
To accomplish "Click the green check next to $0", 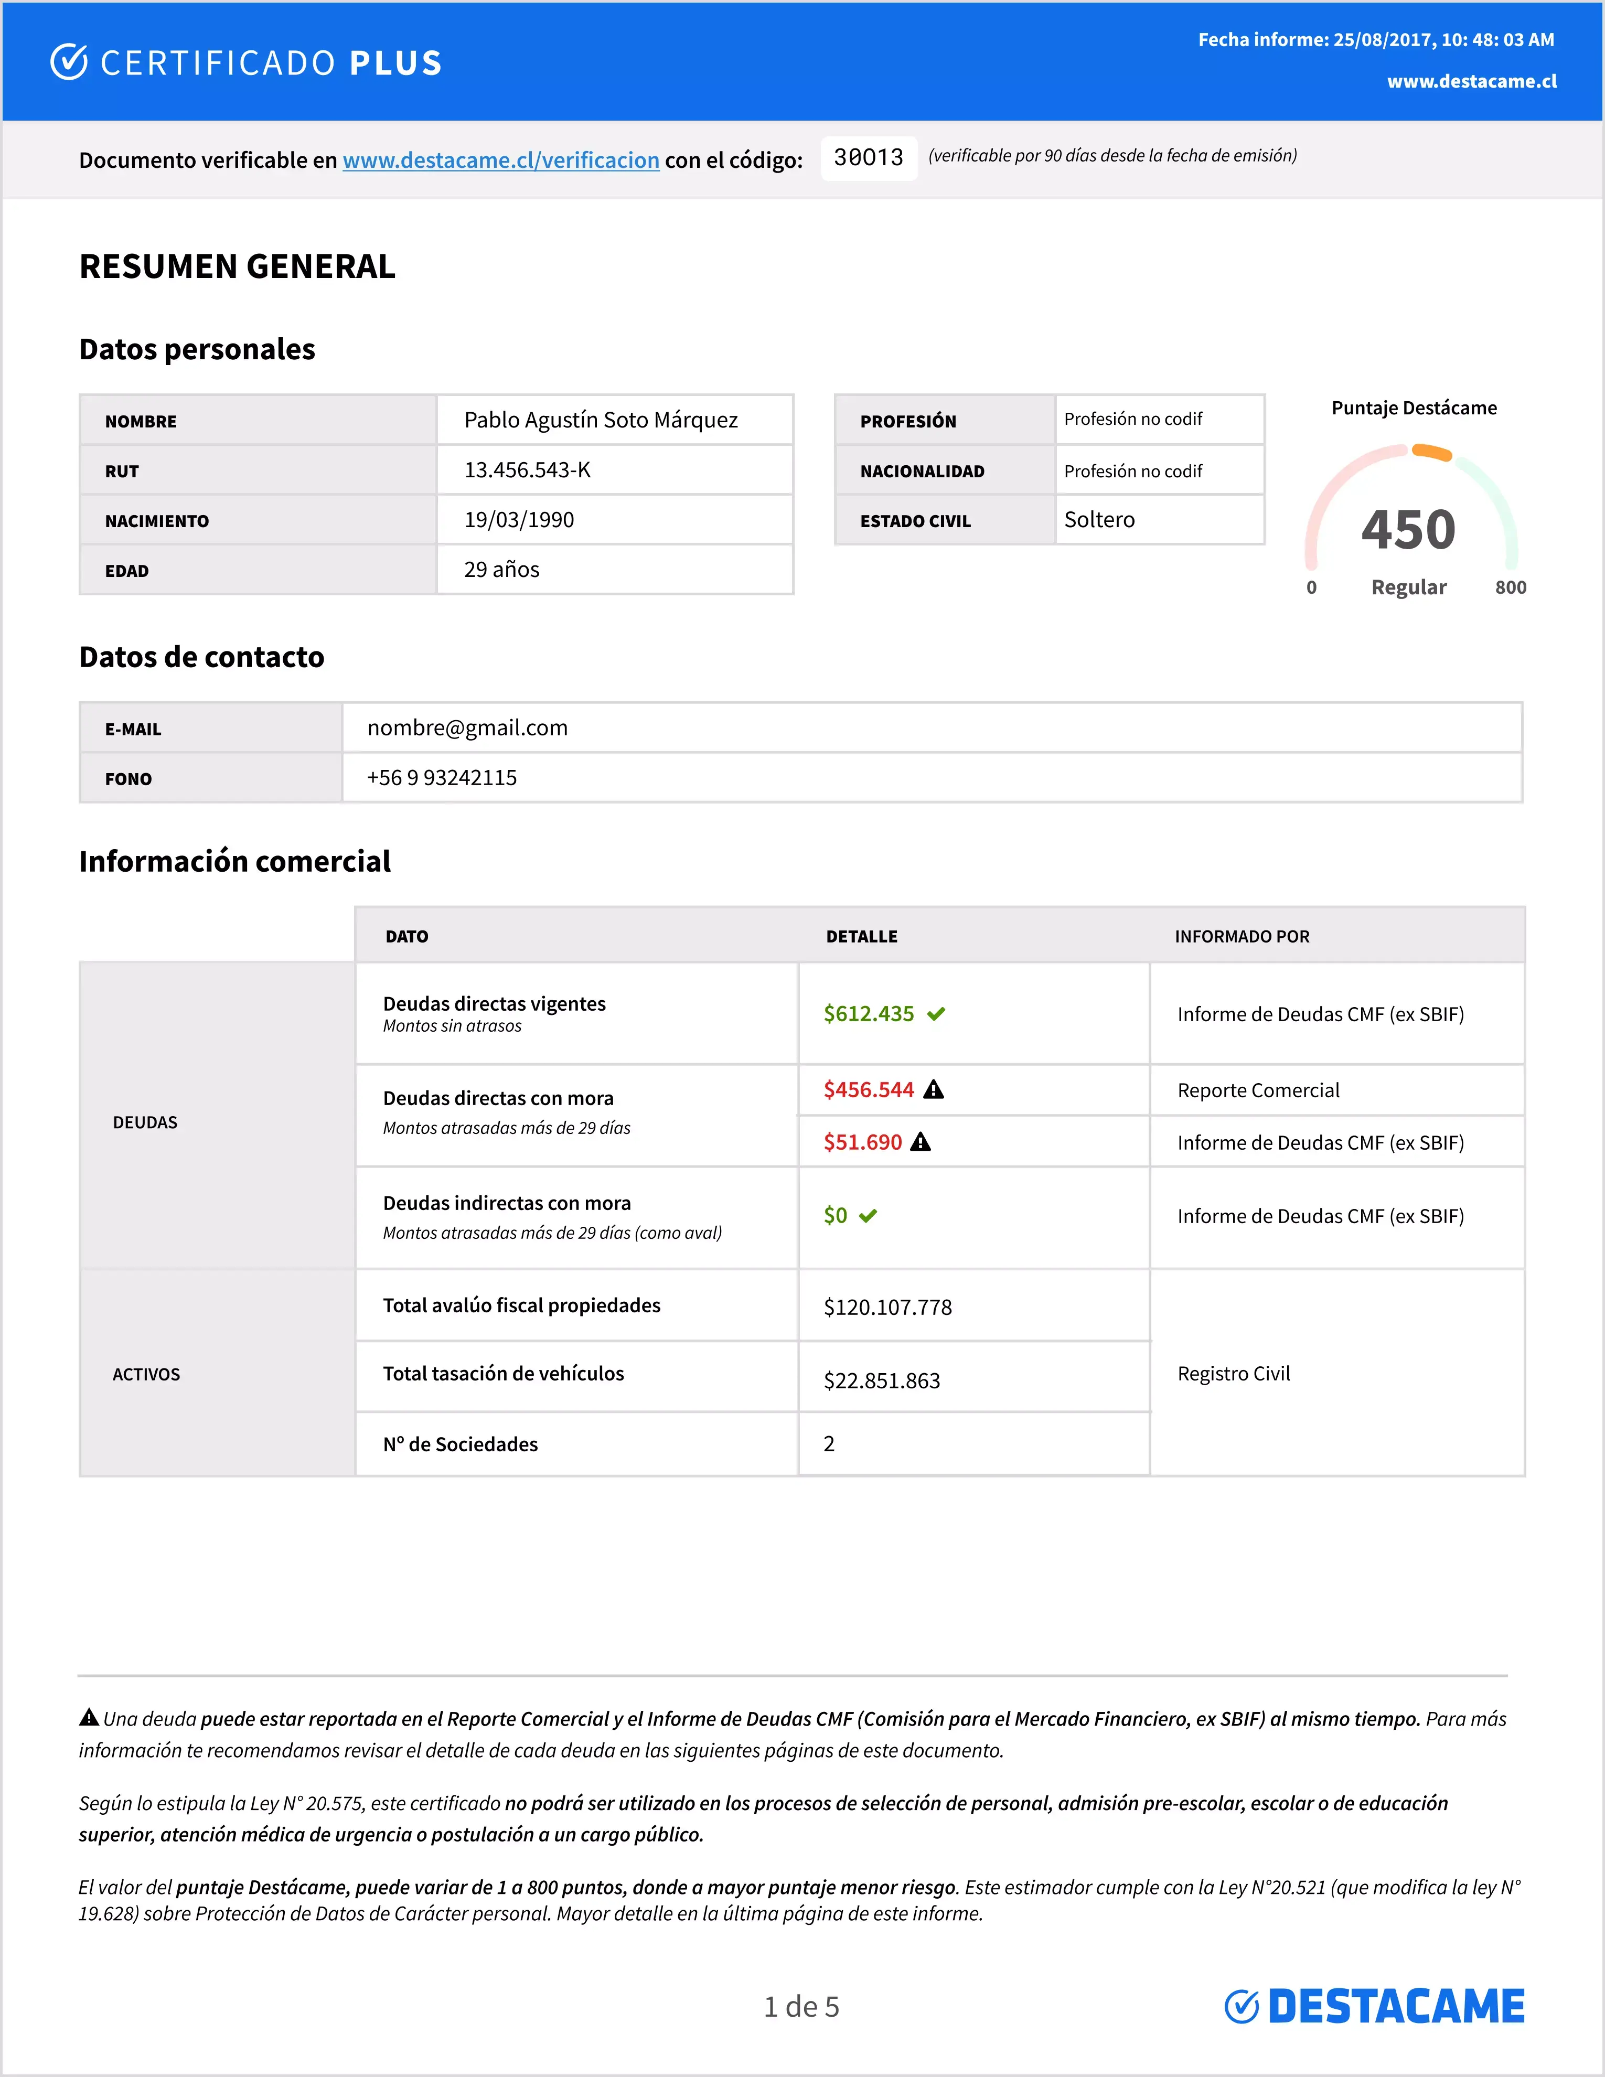I will (868, 1215).
